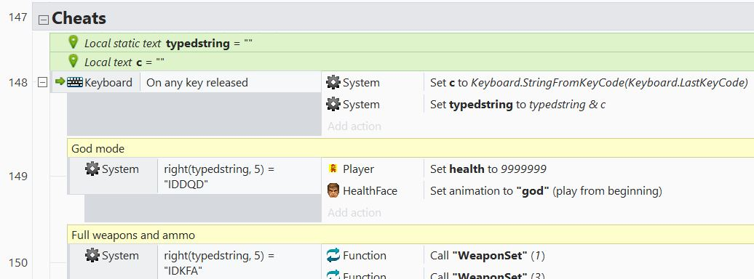Click the System gear icon for Set typedstring action
Viewport: 754px width, 279px height.
[333, 104]
